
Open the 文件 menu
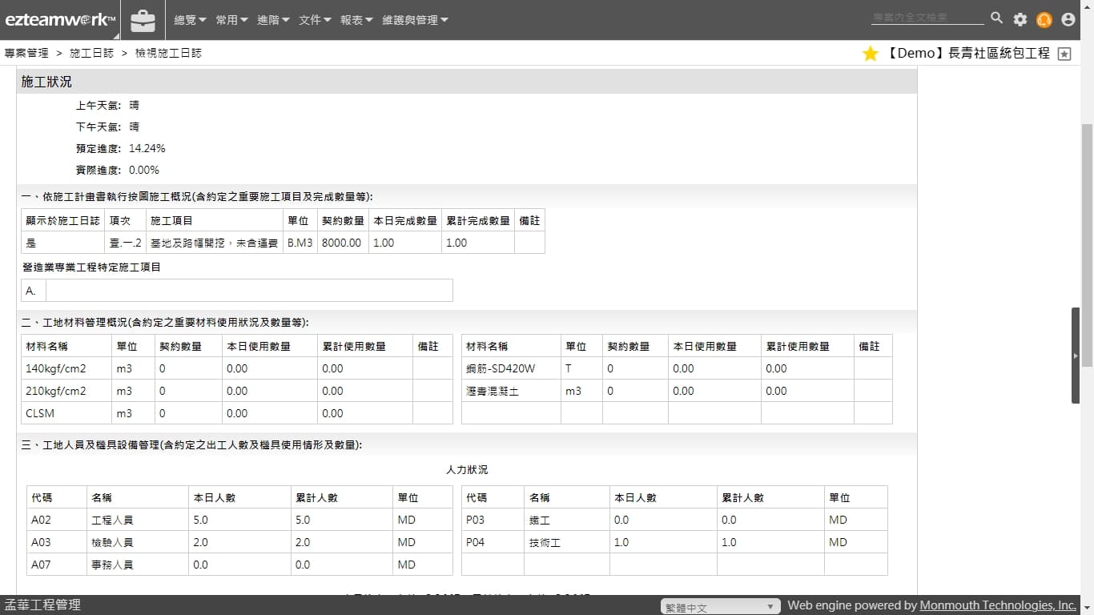point(315,20)
